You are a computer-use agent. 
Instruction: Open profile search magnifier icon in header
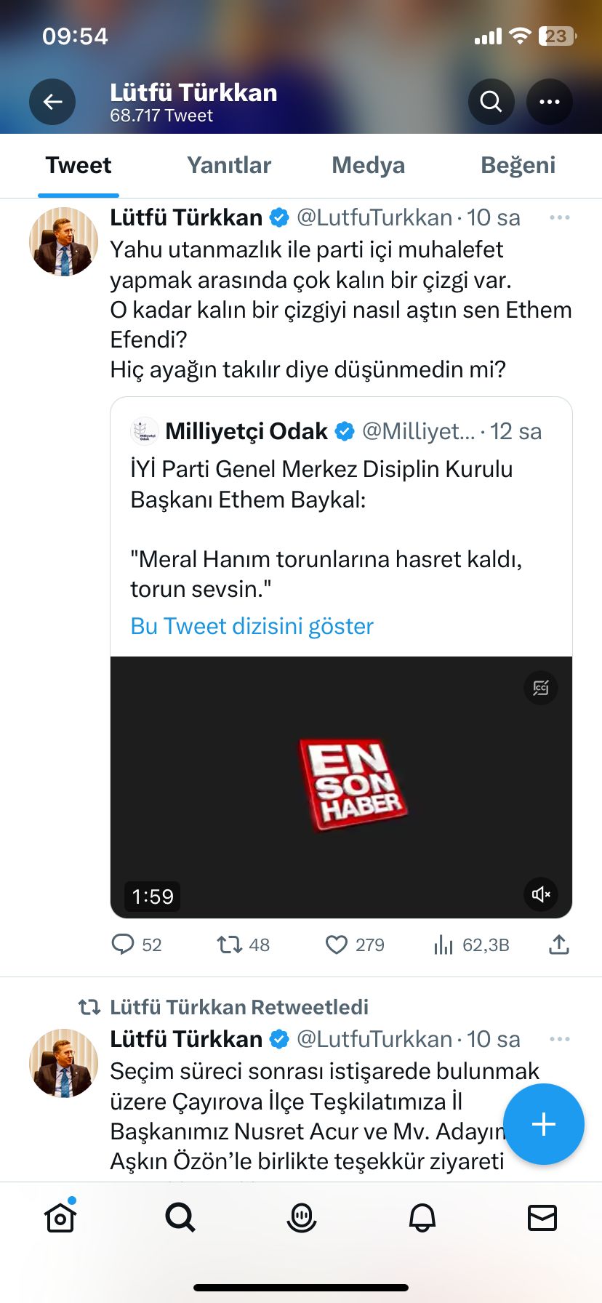pos(491,102)
